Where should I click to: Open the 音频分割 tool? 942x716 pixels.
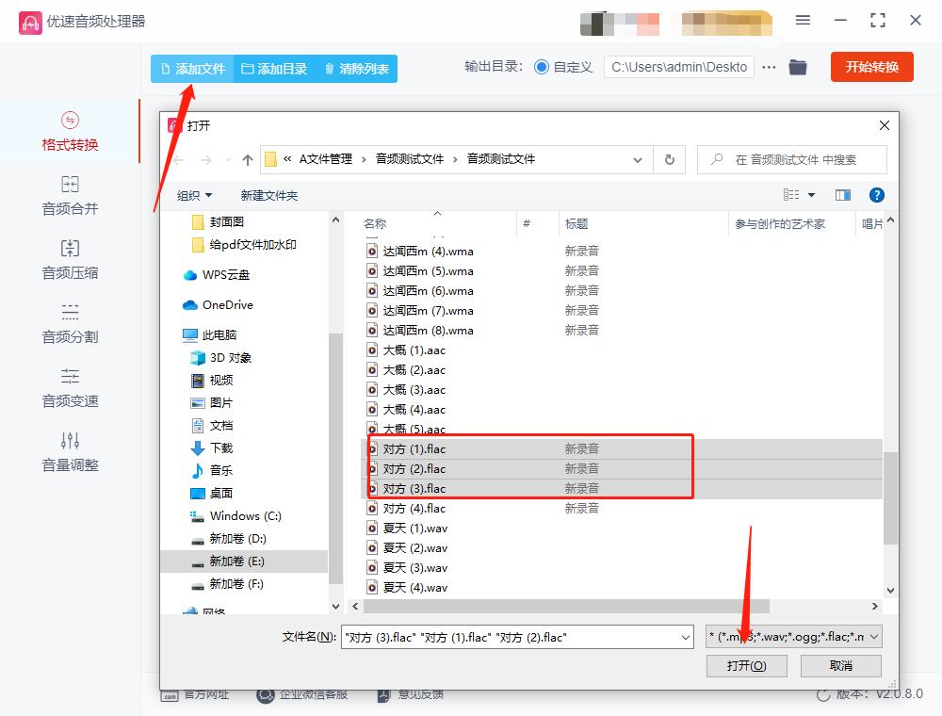[x=70, y=324]
